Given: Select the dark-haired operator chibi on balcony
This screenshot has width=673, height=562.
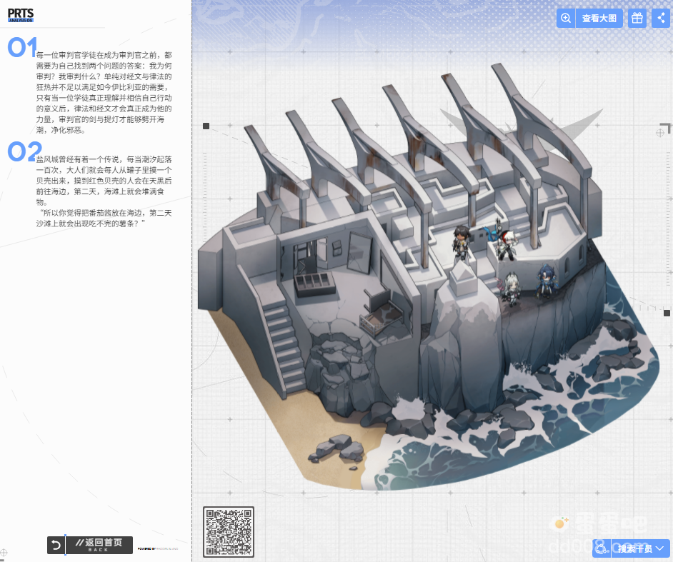Looking at the screenshot, I should tap(462, 243).
